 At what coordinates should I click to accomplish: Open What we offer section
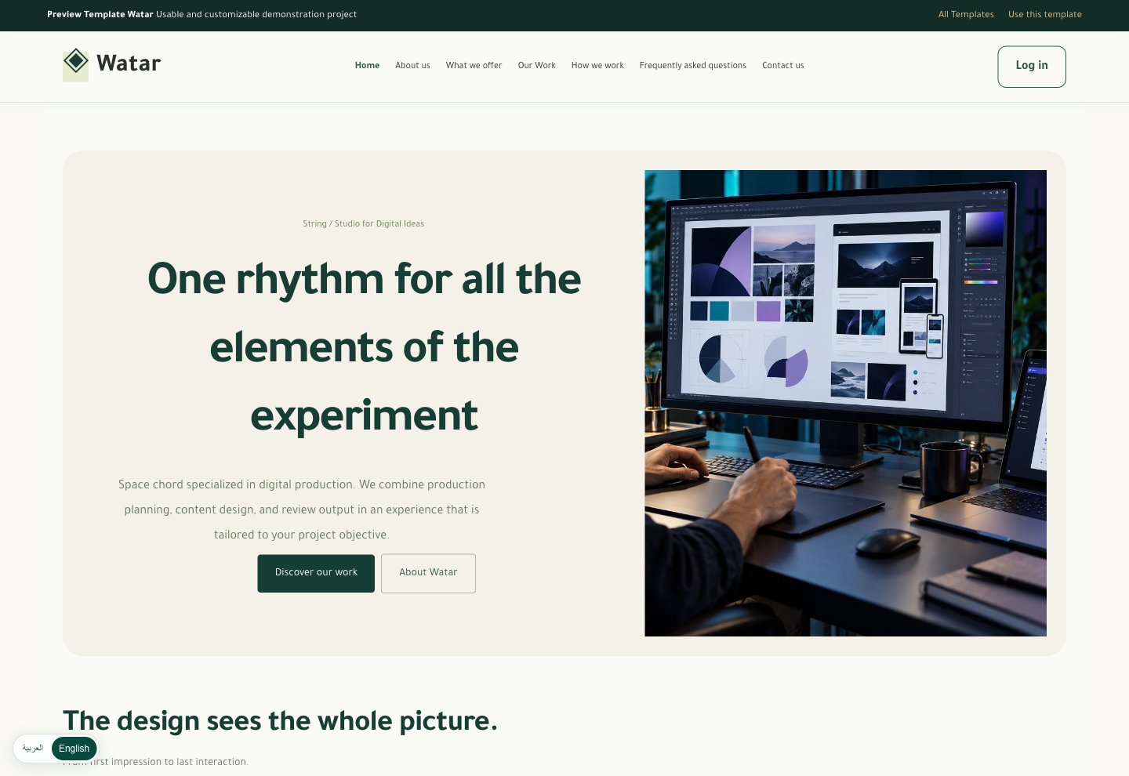(474, 66)
